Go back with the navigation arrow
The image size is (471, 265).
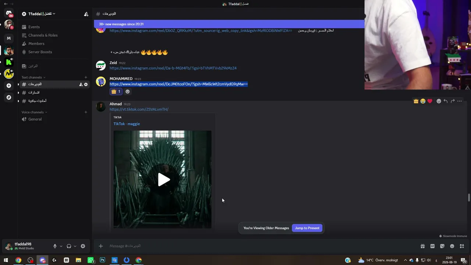coord(6,4)
